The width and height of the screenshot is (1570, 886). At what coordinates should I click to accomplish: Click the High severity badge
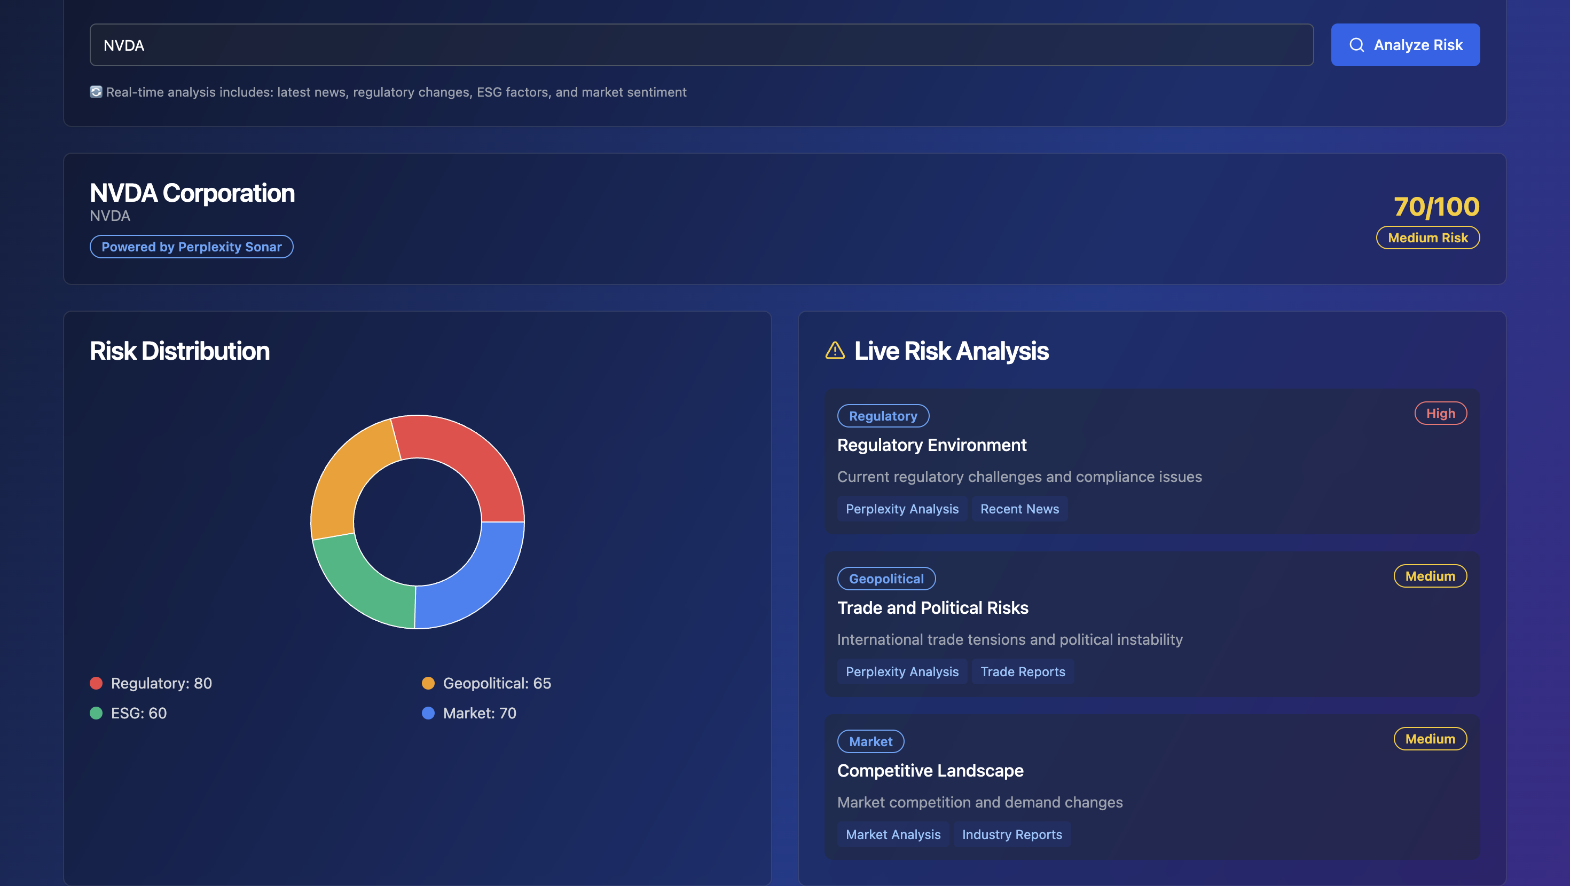click(1440, 413)
